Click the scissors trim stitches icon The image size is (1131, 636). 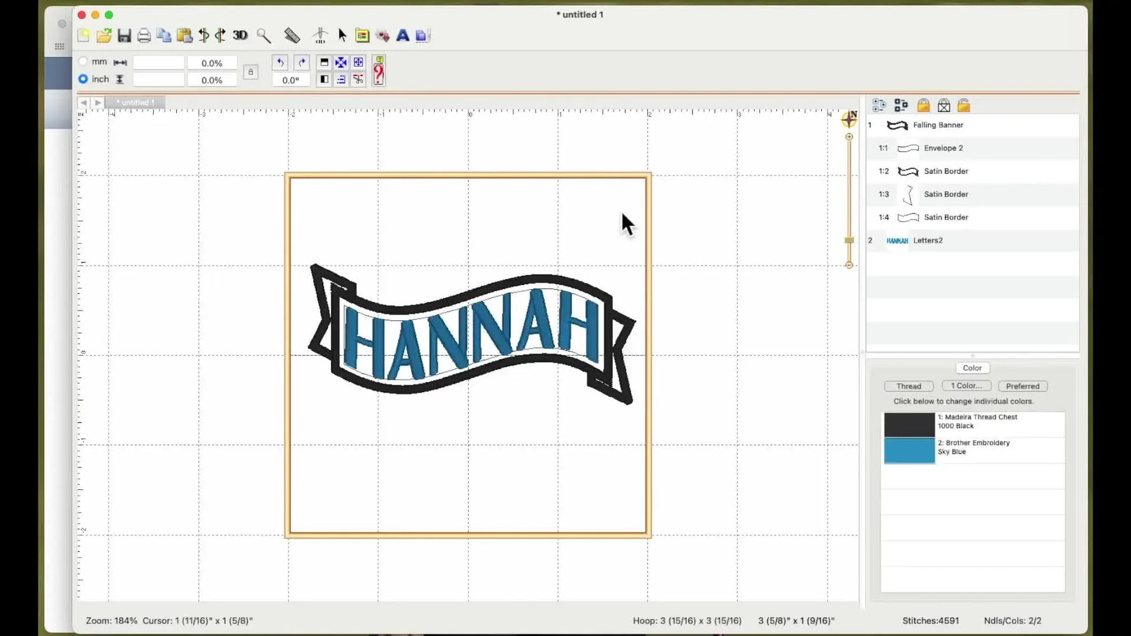358,79
